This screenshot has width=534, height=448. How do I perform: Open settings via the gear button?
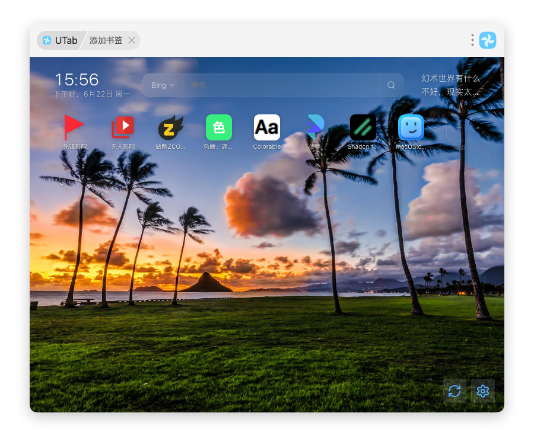coord(482,391)
